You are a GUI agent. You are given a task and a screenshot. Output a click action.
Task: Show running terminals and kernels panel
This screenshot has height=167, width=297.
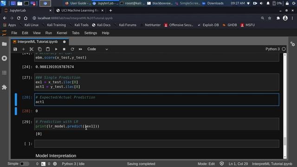4,58
